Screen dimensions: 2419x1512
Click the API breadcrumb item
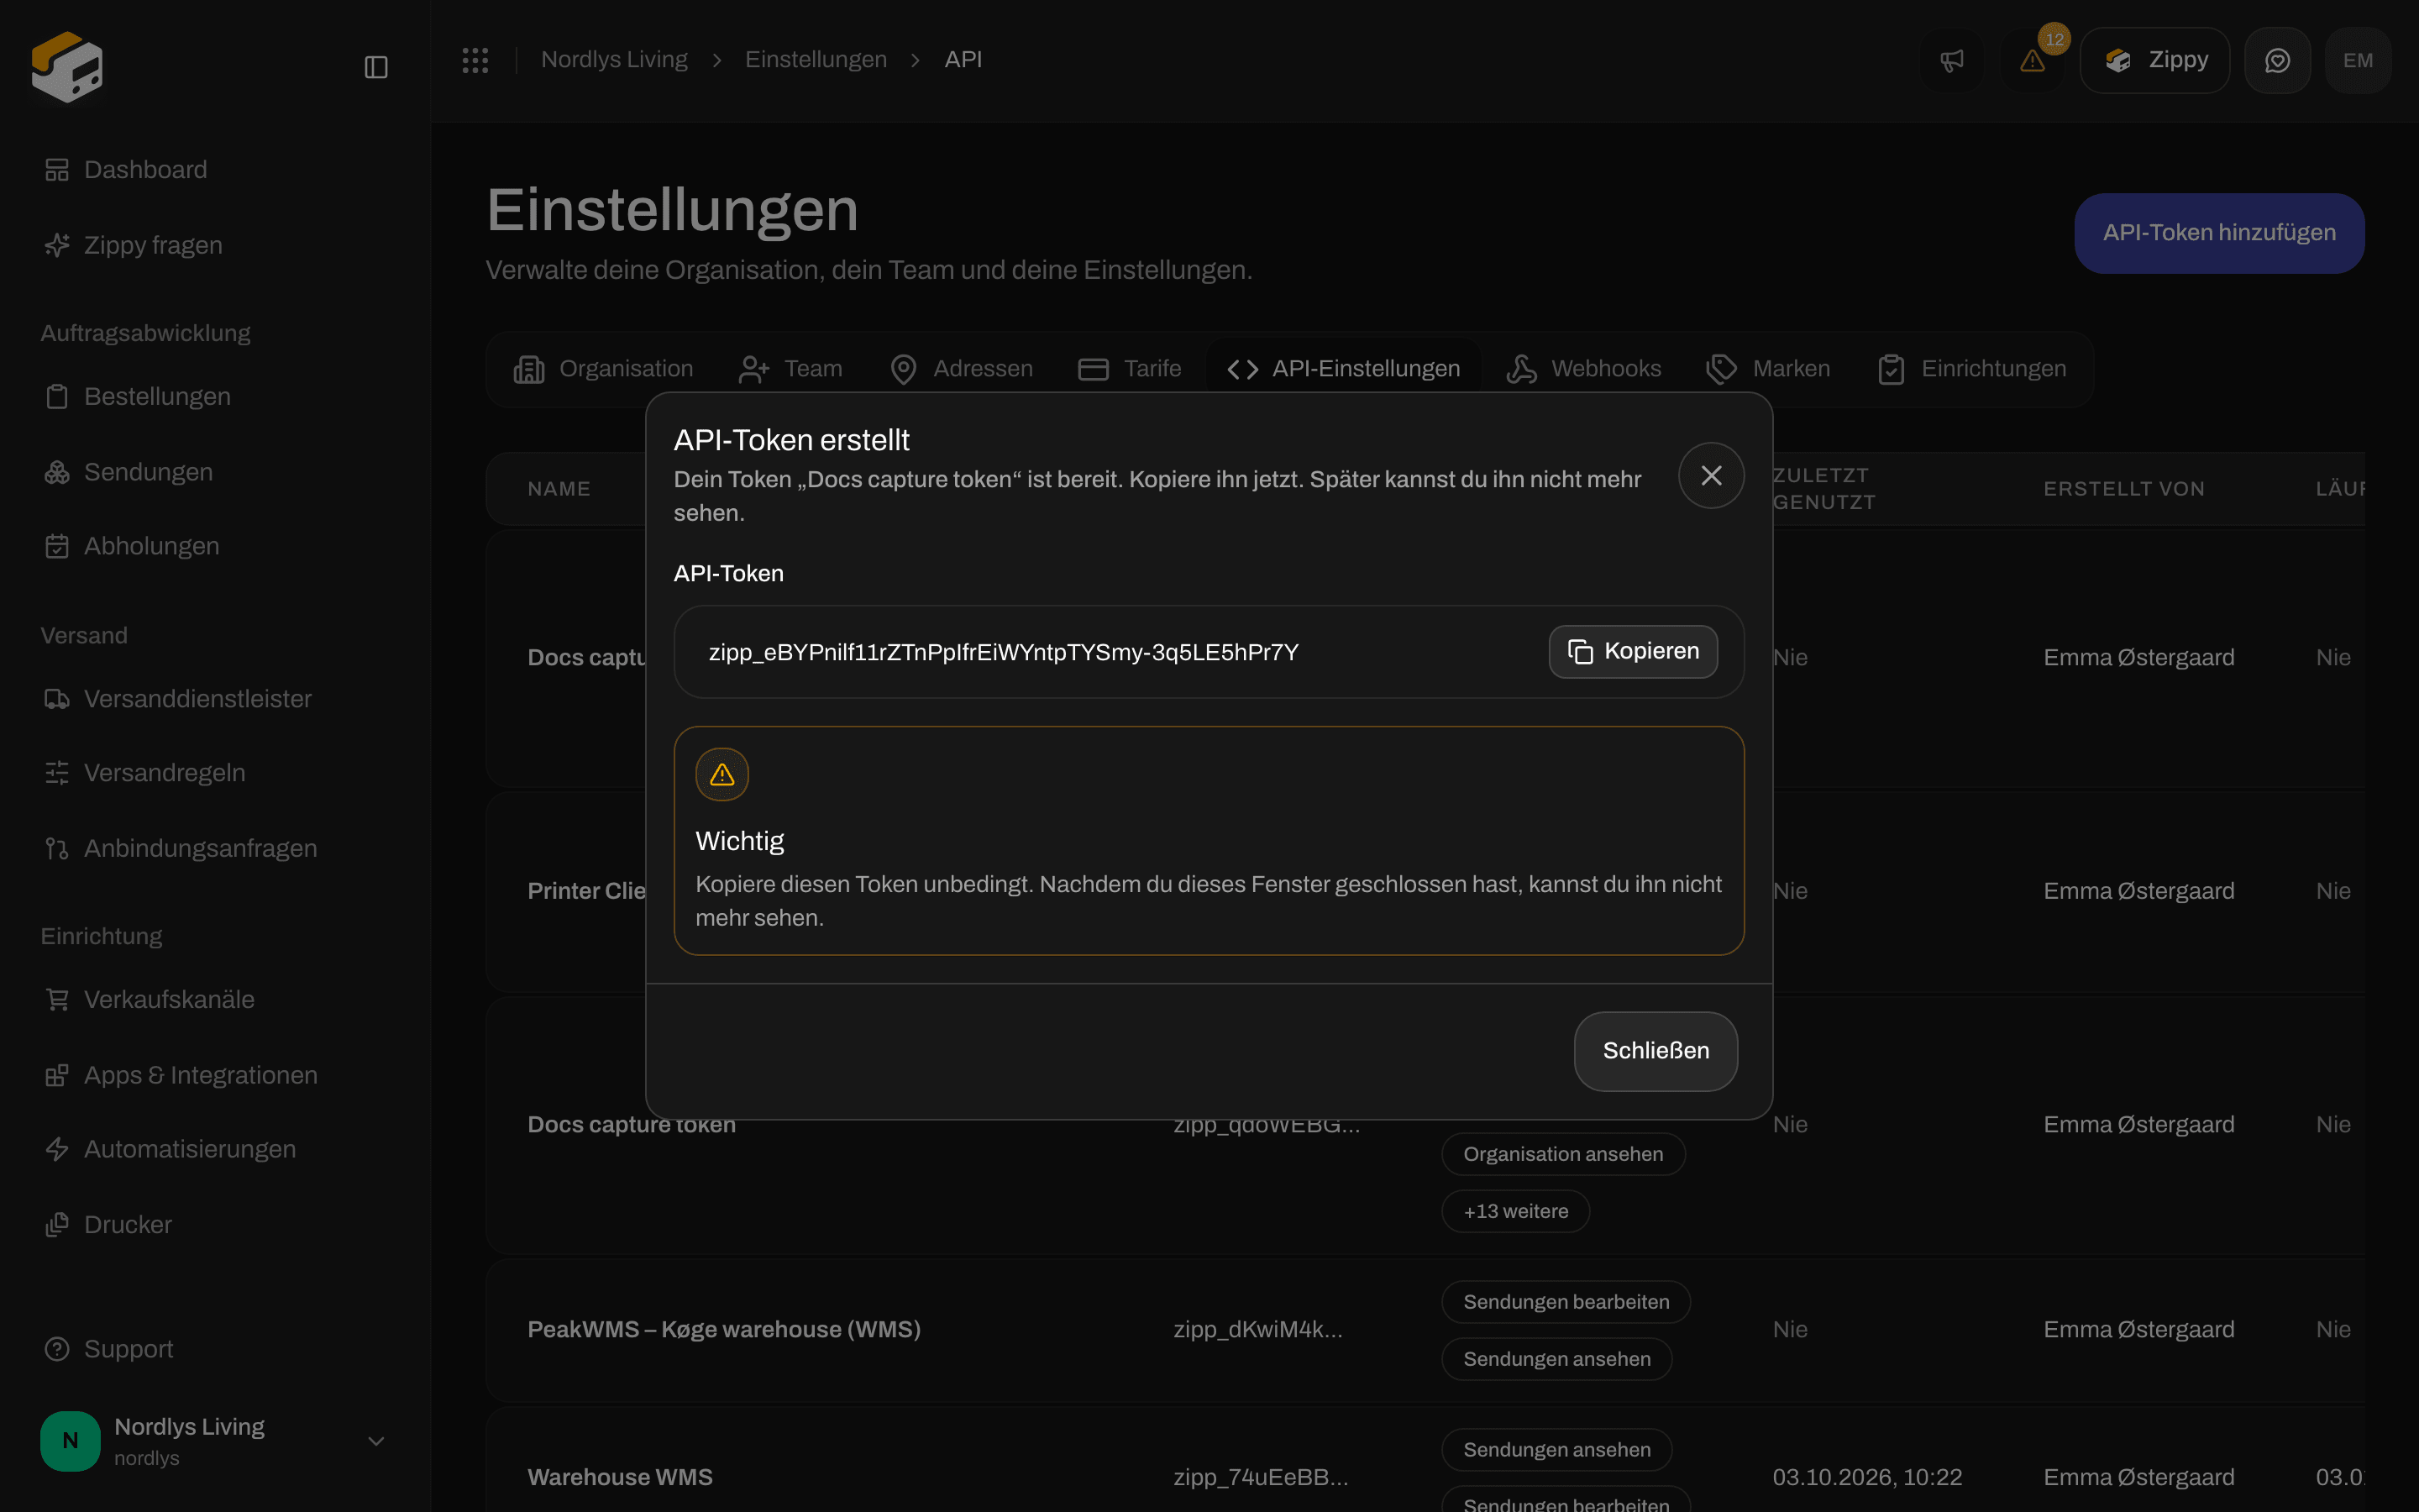point(963,60)
